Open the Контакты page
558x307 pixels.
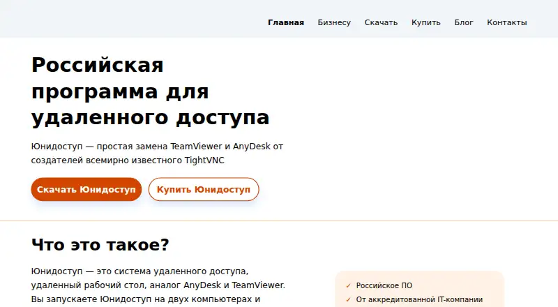pyautogui.click(x=507, y=22)
